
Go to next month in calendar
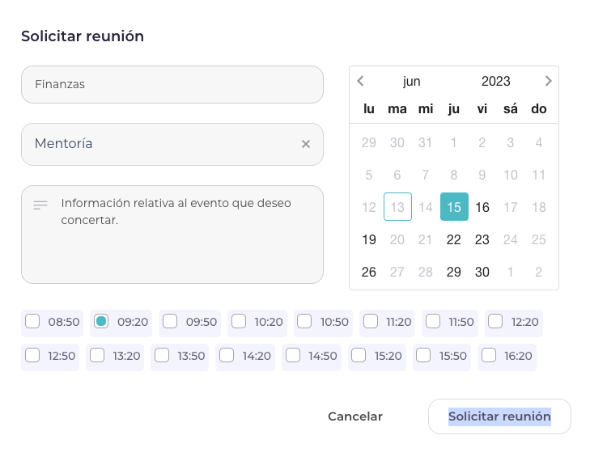548,81
